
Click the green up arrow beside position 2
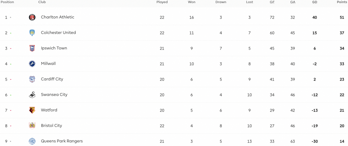11,33
